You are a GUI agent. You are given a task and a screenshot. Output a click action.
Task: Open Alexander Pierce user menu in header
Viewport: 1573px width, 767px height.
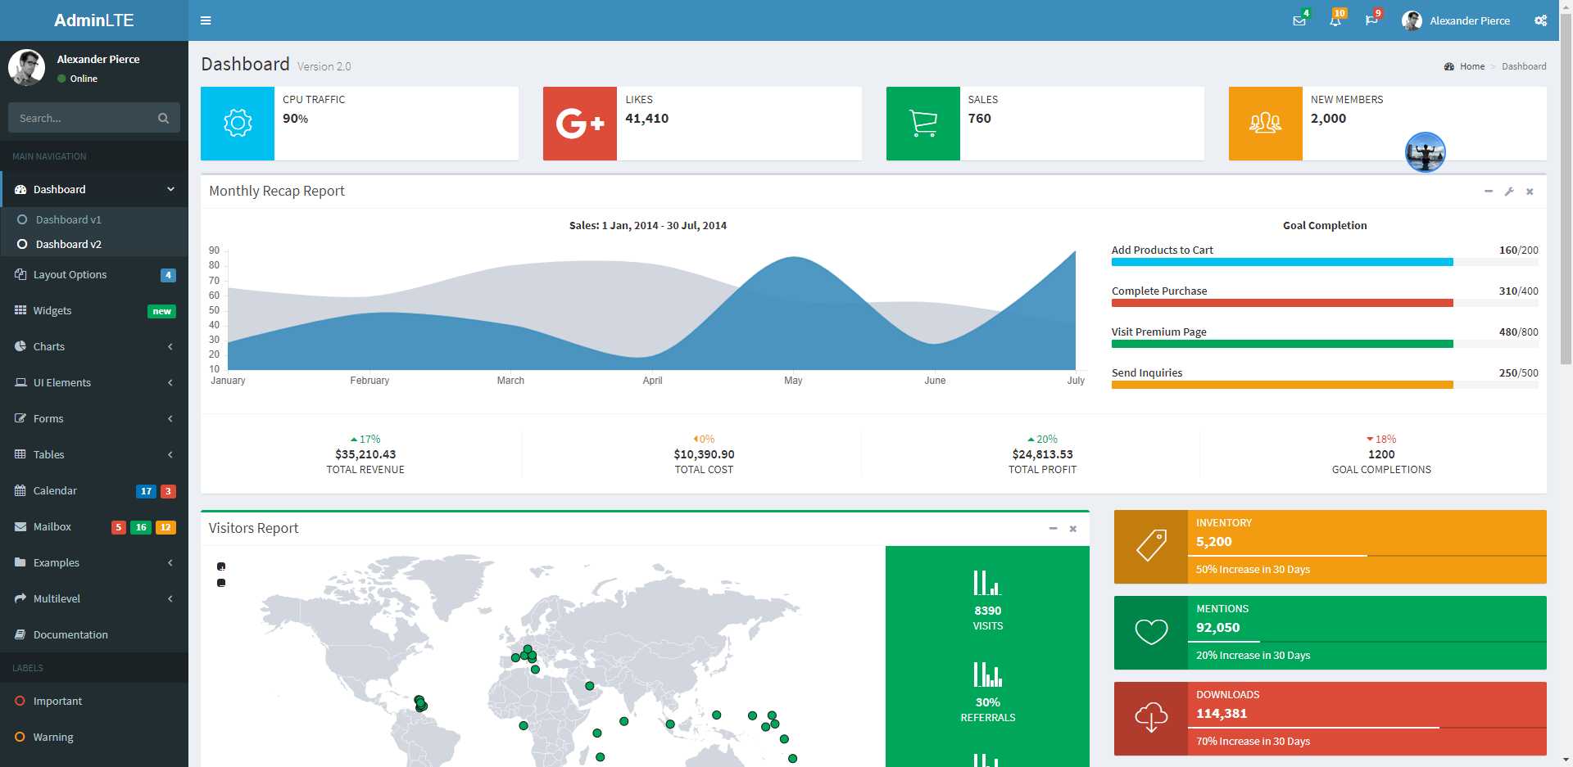1456,20
